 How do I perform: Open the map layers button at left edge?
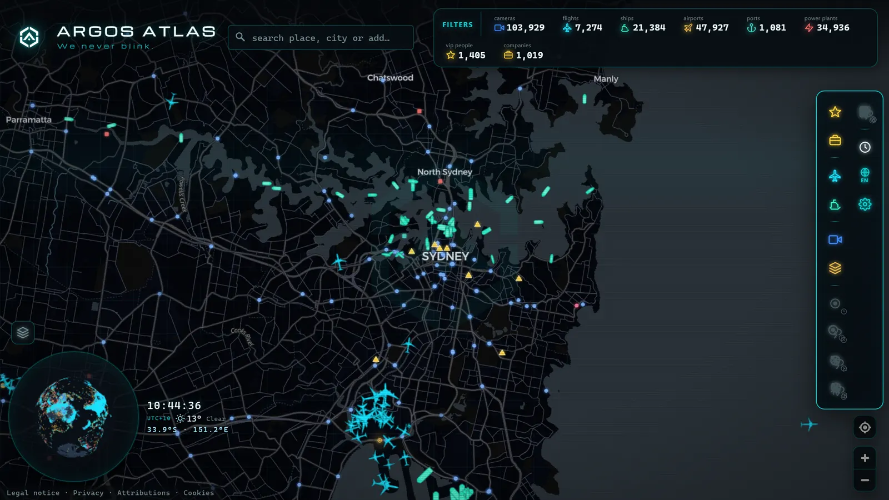[x=23, y=333]
